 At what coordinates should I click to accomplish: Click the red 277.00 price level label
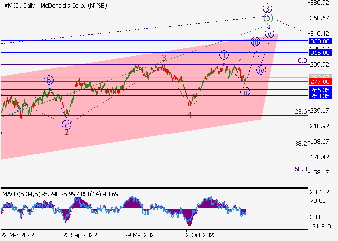click(320, 82)
